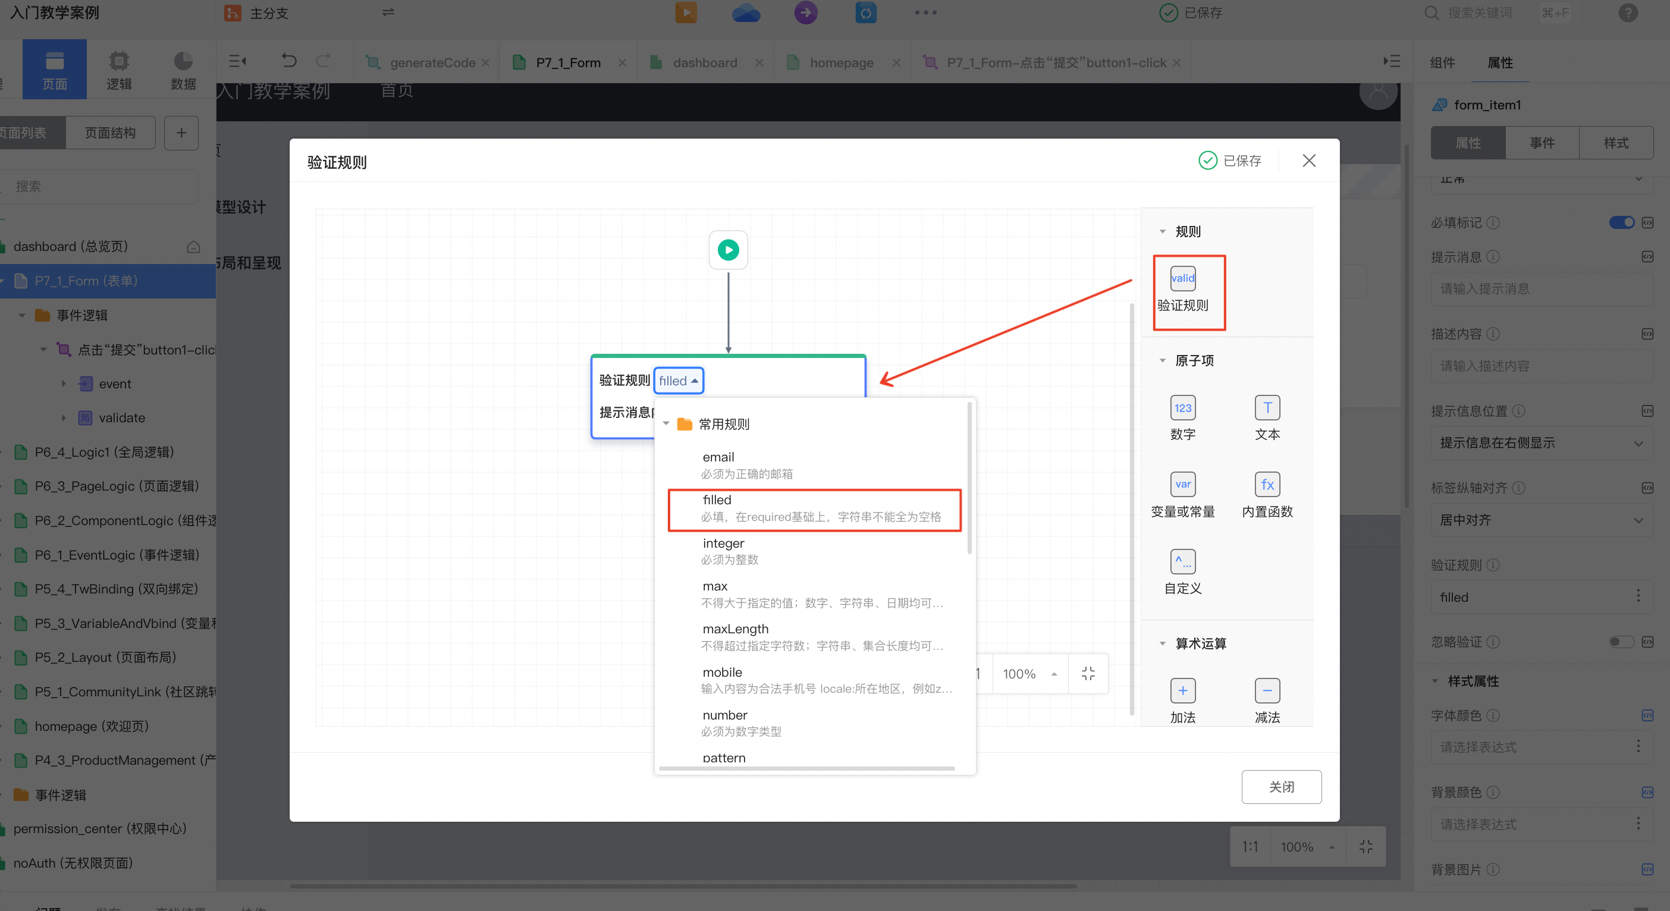Open the 逻辑 section
The image size is (1670, 911).
[x=118, y=70]
